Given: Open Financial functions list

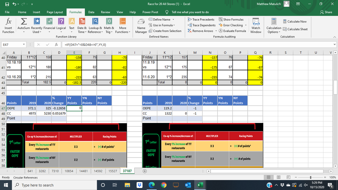Looking at the screenshot, I should point(49,26).
